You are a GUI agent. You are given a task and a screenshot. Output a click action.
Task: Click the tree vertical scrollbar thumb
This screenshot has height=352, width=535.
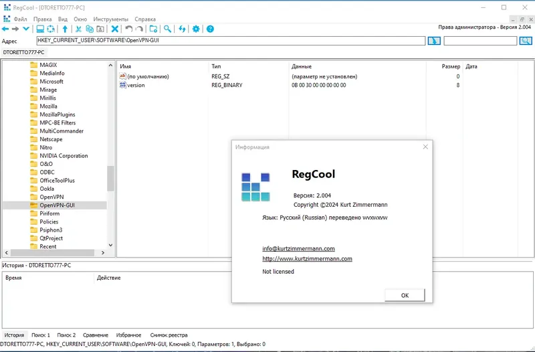click(110, 179)
